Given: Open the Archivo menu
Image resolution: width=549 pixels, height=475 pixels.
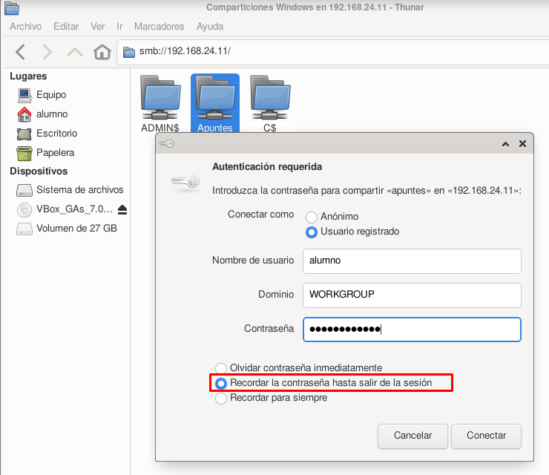Looking at the screenshot, I should [x=26, y=27].
